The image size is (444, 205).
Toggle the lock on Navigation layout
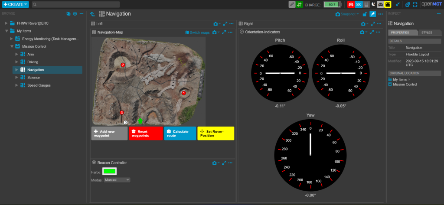point(365,14)
